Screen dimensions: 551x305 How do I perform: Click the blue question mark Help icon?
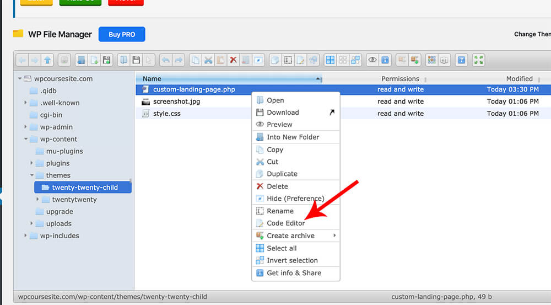point(462,60)
